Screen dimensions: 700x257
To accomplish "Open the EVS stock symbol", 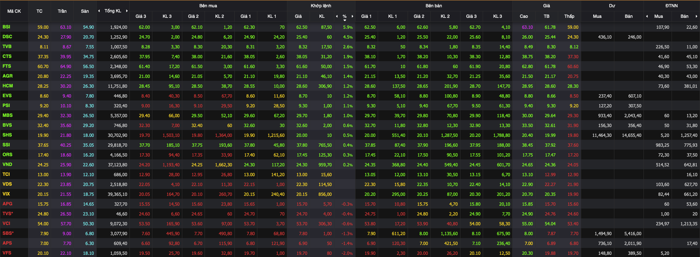I will pos(7,96).
